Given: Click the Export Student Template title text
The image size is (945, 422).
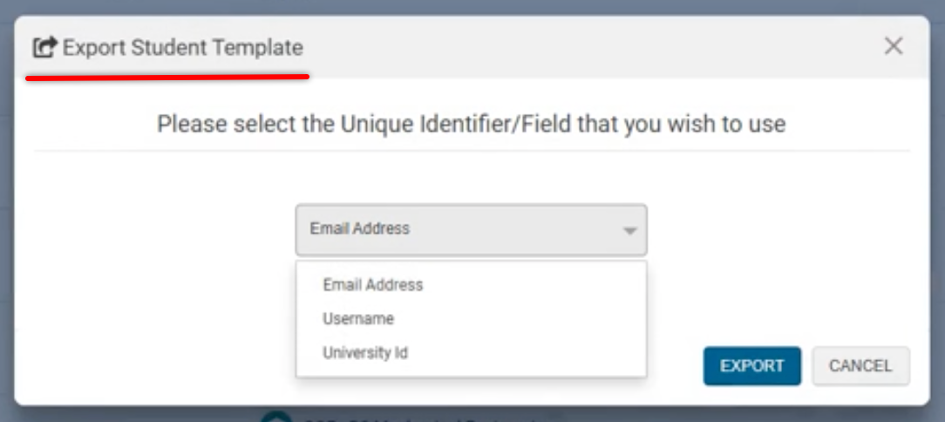Looking at the screenshot, I should (x=183, y=47).
